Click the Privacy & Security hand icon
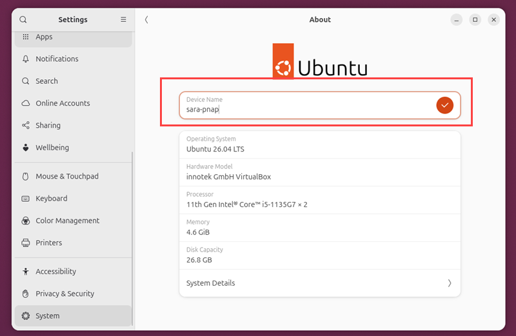Screen dimensions: 516x336 tap(26, 293)
